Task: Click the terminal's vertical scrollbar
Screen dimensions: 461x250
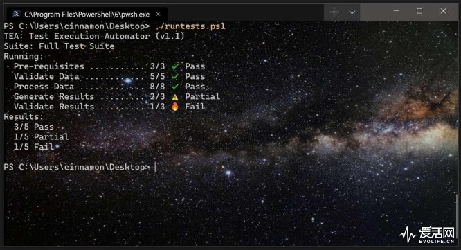Action: 456,217
